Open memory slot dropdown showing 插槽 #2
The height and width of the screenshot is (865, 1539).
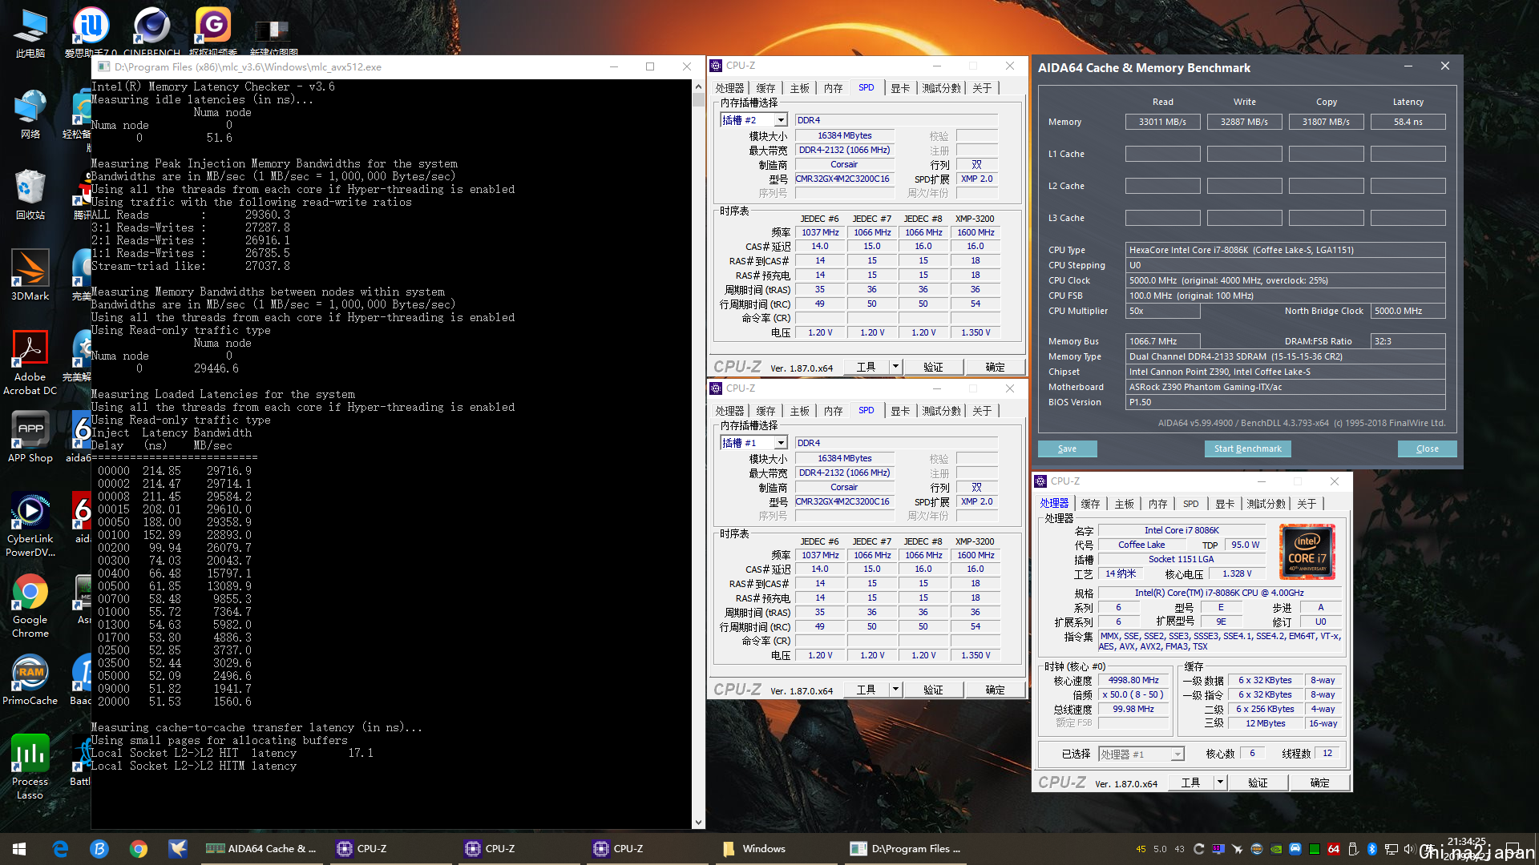click(x=753, y=120)
